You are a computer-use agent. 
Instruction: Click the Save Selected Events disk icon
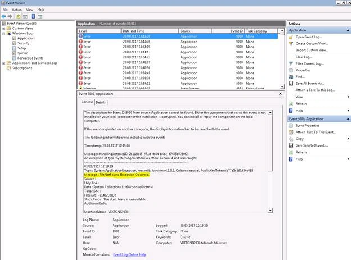click(x=291, y=145)
